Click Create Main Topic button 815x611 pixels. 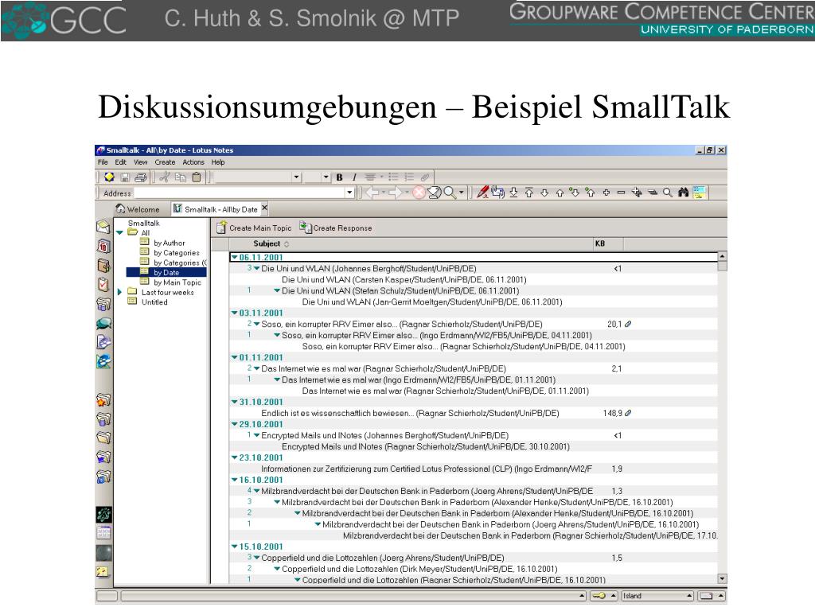(x=254, y=228)
